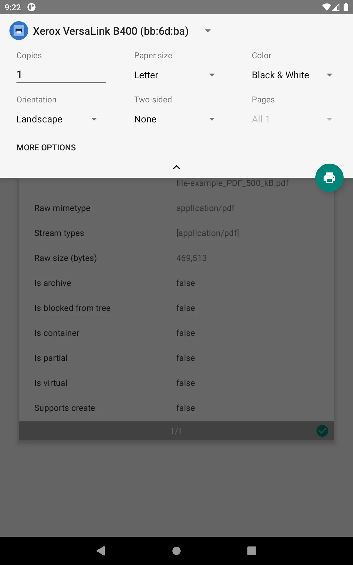Open the printer selection dropdown arrow

click(x=208, y=31)
